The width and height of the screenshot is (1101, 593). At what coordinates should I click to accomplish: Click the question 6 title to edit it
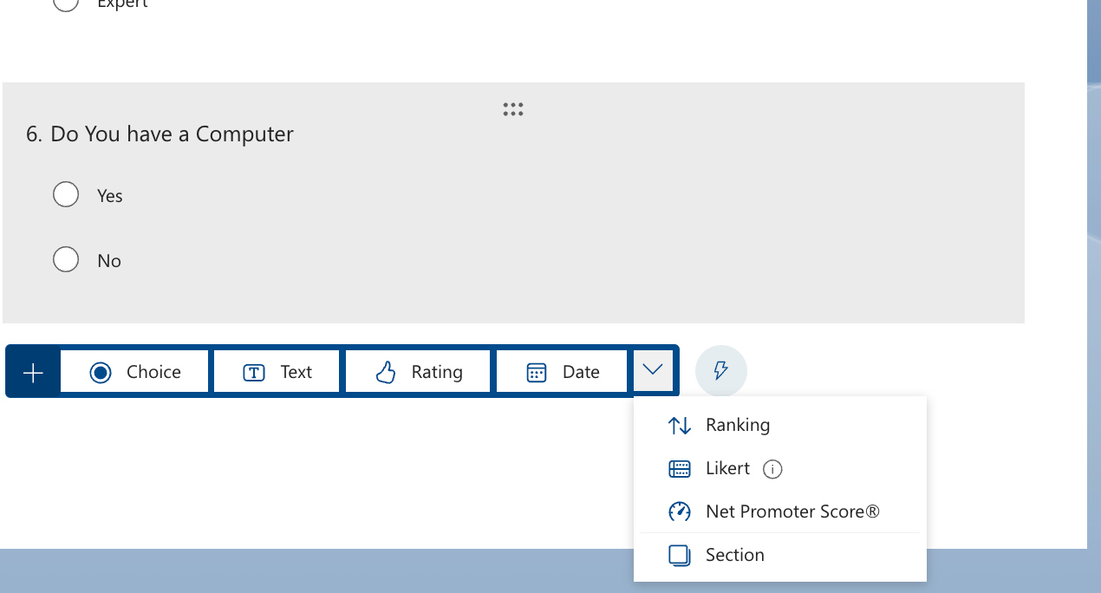[171, 134]
